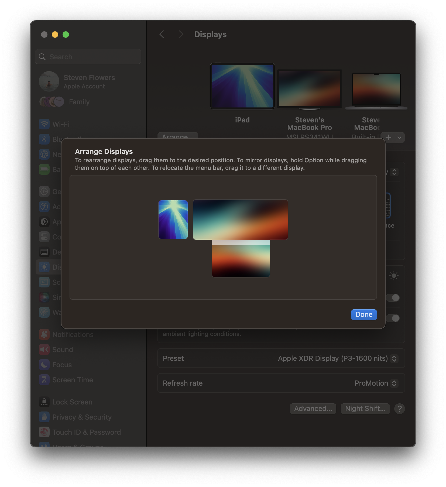Screen dimensions: 446x487
Task: Select the Wallpaper flower icon
Action: pyautogui.click(x=44, y=312)
